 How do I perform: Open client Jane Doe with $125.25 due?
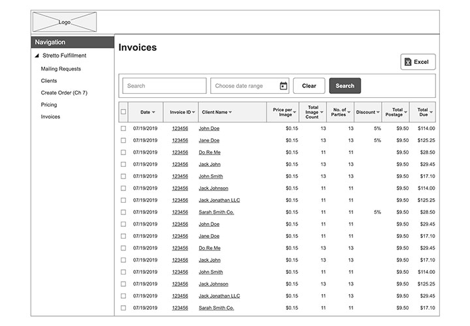coord(209,140)
